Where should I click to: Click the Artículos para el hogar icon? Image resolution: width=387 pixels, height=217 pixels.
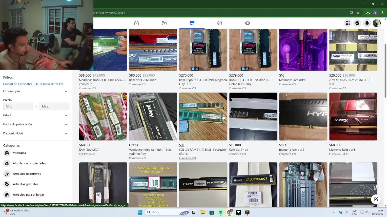(x=7, y=195)
